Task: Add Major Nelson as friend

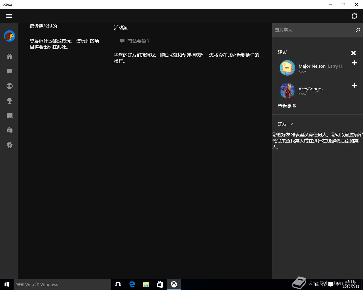Action: tap(354, 63)
